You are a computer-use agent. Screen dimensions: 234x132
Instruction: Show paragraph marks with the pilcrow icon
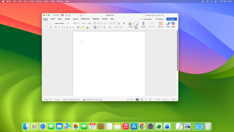(x=124, y=23)
